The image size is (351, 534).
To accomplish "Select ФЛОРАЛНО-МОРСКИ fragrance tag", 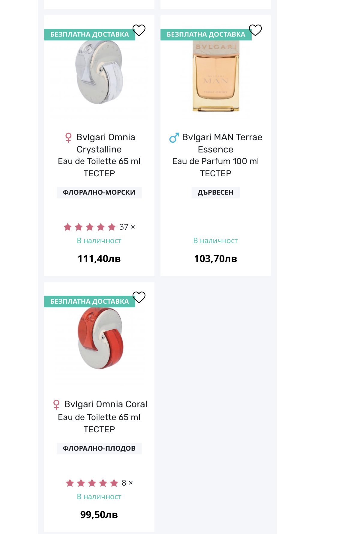I will [99, 192].
